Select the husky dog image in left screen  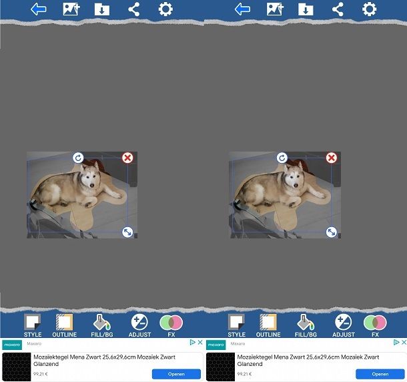[82, 195]
